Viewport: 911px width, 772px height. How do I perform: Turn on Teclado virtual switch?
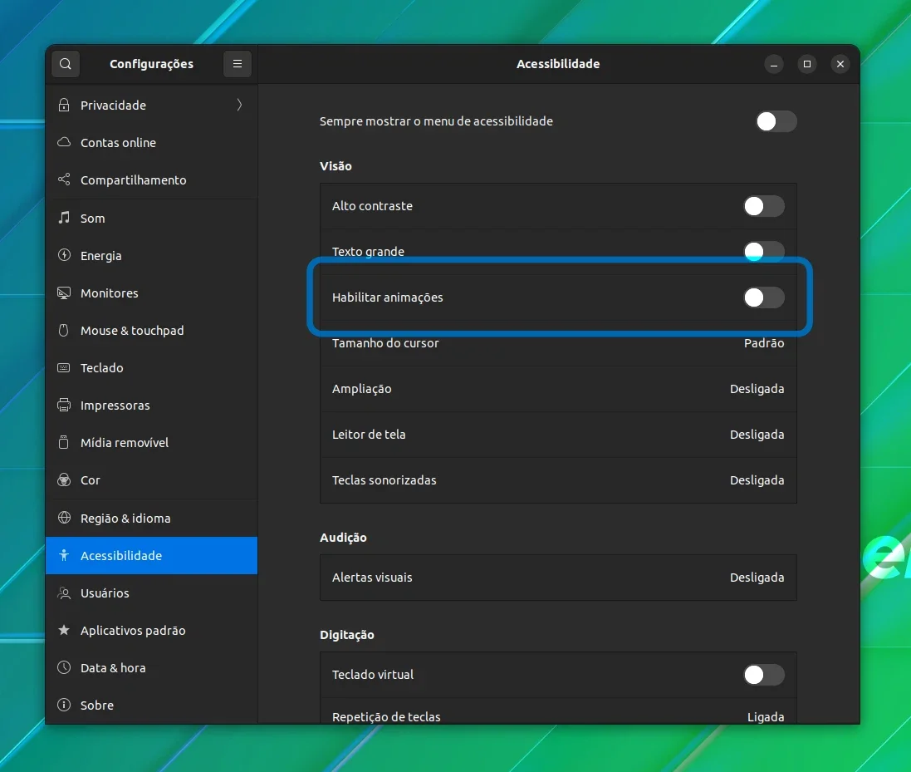pyautogui.click(x=764, y=674)
